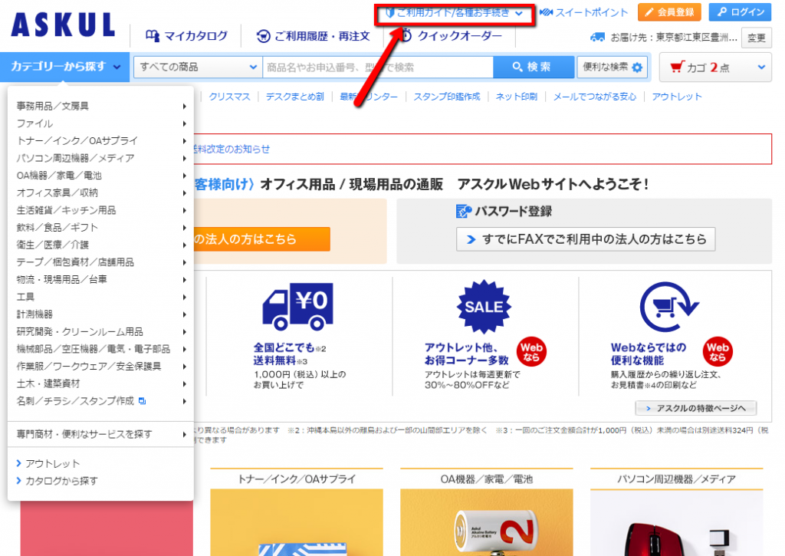
Task: Click the OA機器／家電／電池 battery thumbnail
Action: click(487, 522)
